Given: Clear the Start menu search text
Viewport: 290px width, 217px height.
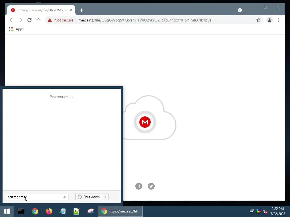Looking at the screenshot, I should (x=65, y=197).
